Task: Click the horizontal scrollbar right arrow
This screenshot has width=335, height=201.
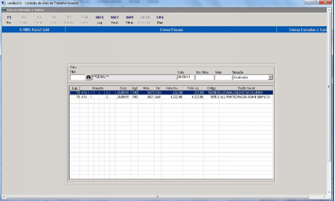Action: (x=325, y=196)
